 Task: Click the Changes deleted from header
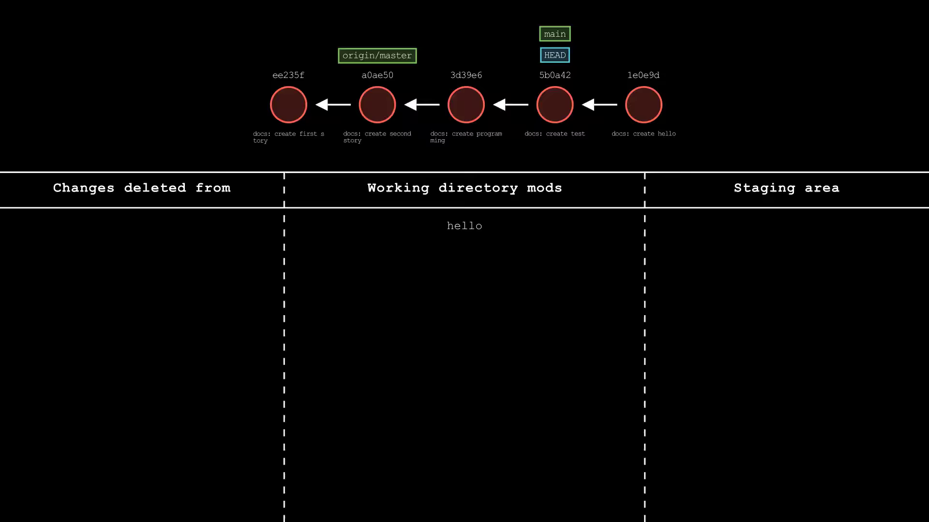click(x=142, y=188)
